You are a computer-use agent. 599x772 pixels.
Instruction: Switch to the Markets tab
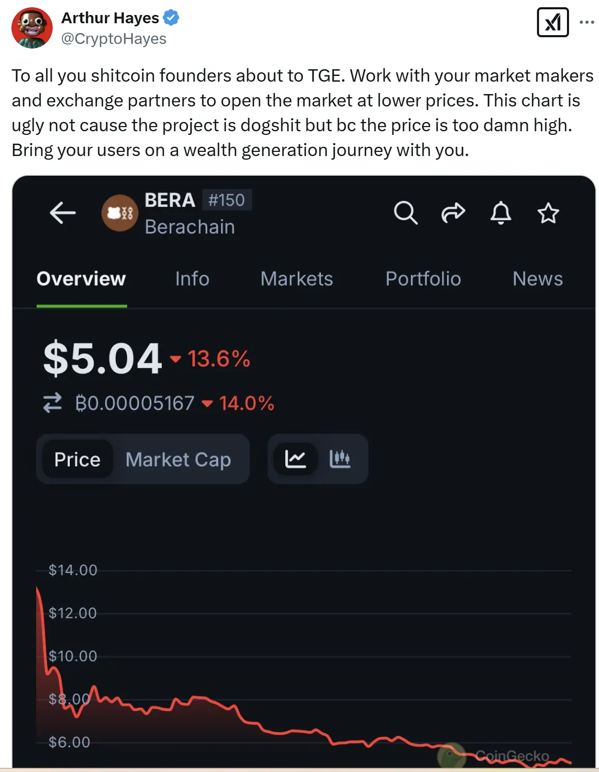click(x=297, y=279)
